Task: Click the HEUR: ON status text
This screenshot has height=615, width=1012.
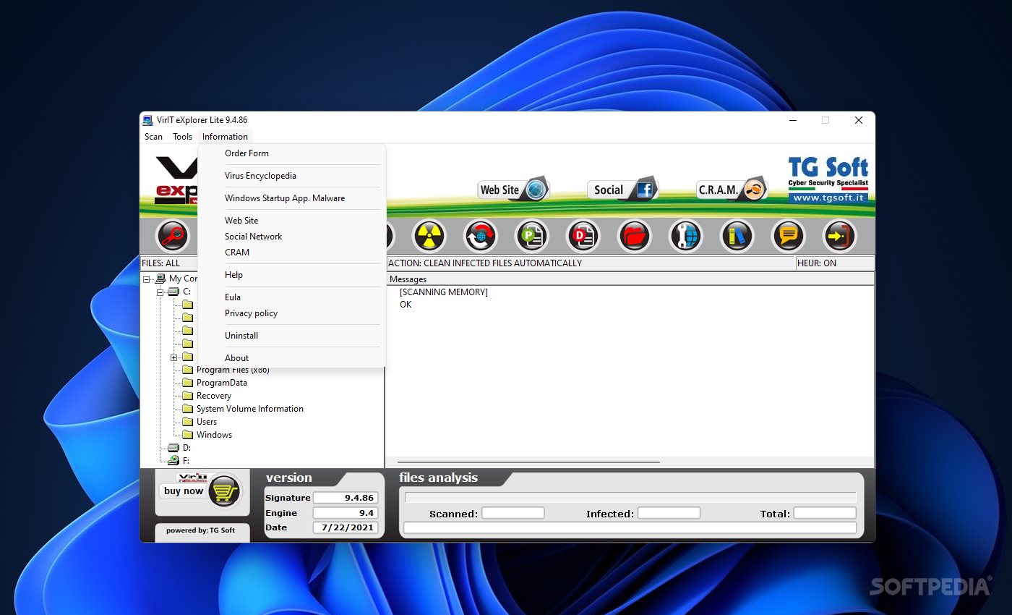Action: (x=817, y=263)
